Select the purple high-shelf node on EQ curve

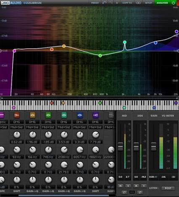176,32
